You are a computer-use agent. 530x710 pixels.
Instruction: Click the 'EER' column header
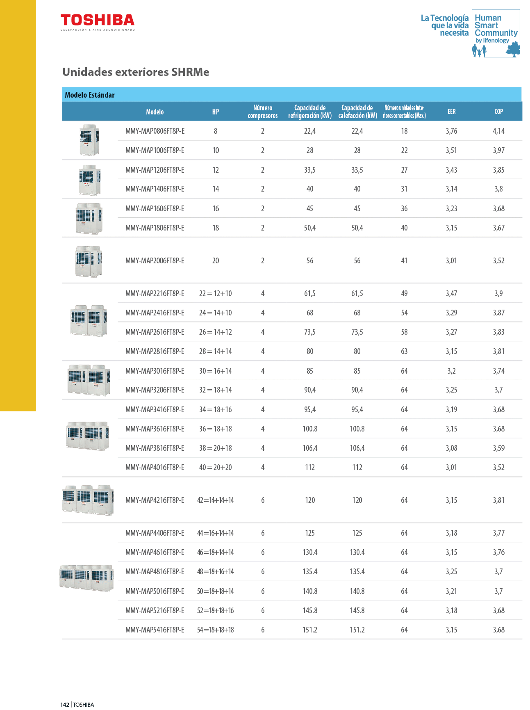(x=451, y=112)
